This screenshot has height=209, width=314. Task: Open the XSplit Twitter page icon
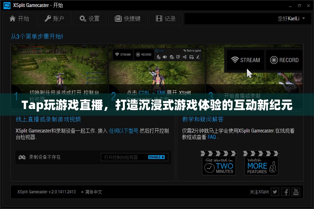[x=275, y=192]
